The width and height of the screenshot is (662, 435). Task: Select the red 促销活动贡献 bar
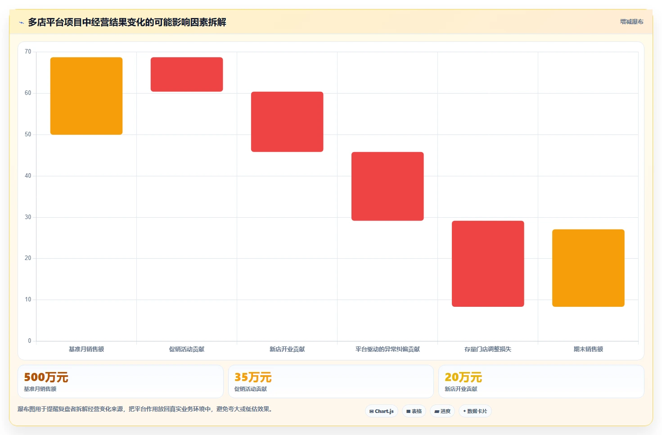point(187,74)
